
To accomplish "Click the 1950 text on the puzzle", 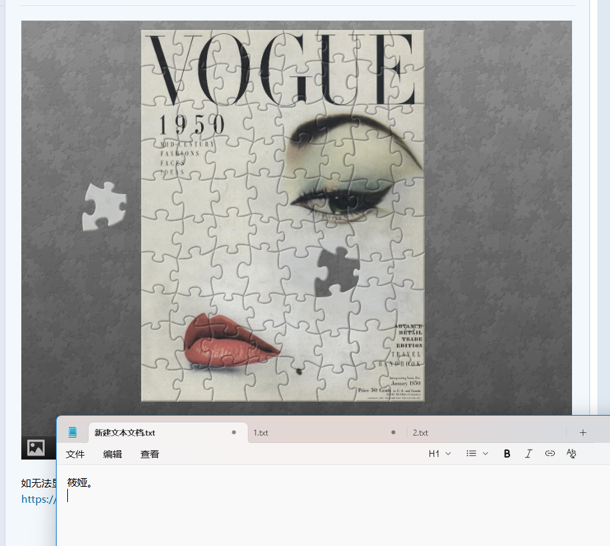I will pos(191,125).
